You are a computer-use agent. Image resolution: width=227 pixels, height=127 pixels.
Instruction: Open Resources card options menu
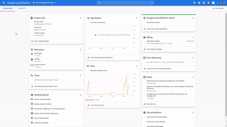(x=81, y=50)
